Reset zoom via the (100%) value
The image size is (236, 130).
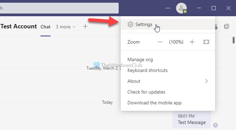click(x=176, y=42)
